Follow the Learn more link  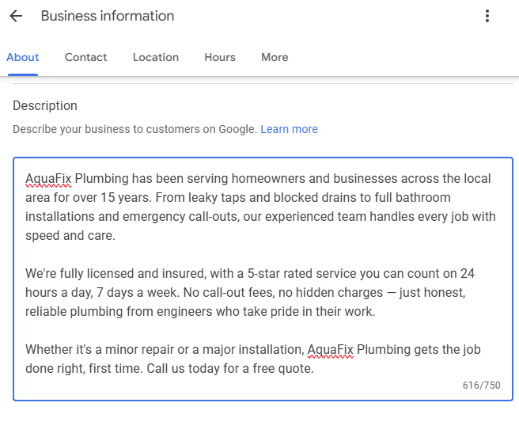coord(289,129)
